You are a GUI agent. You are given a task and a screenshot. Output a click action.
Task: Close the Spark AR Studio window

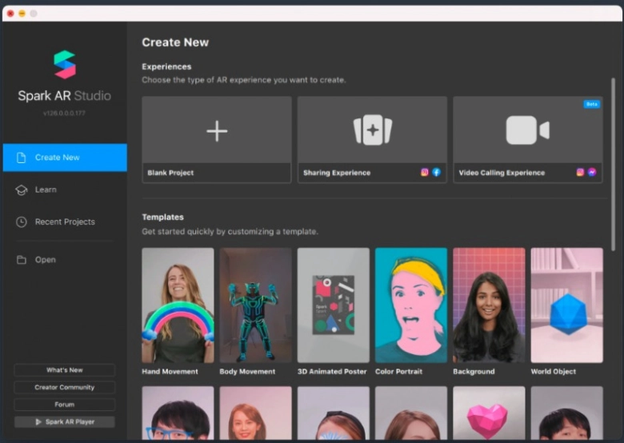[x=10, y=14]
